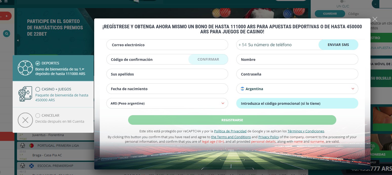392x175 pixels.
Task: Select the CANCELAR radio option
Action: click(x=38, y=115)
